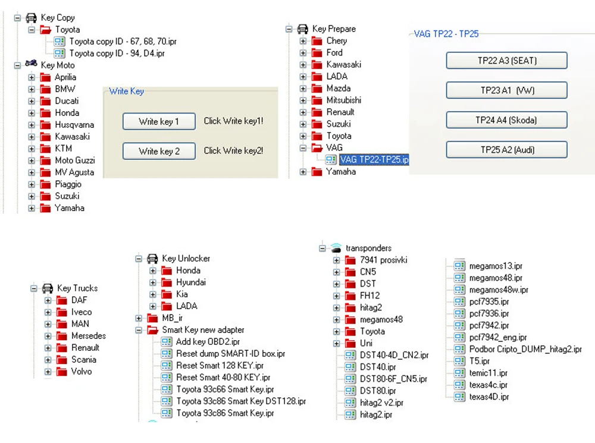595x443 pixels.
Task: Expand the Chery folder in Key Prepare
Action: coord(303,41)
